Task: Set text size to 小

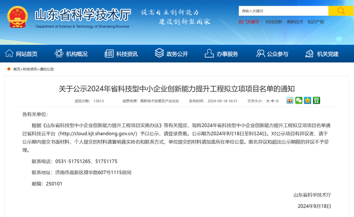Action: pyautogui.click(x=277, y=101)
